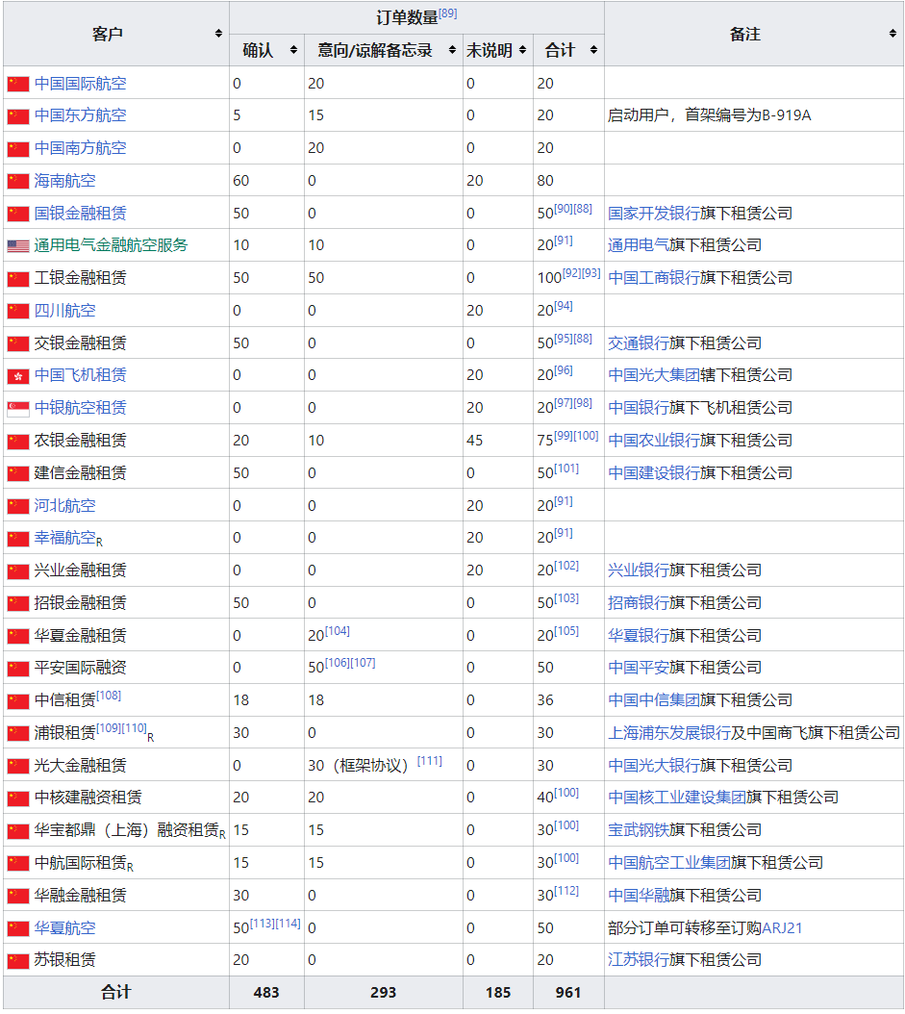Follow the 交通银行 link
905x1014 pixels.
(x=638, y=342)
